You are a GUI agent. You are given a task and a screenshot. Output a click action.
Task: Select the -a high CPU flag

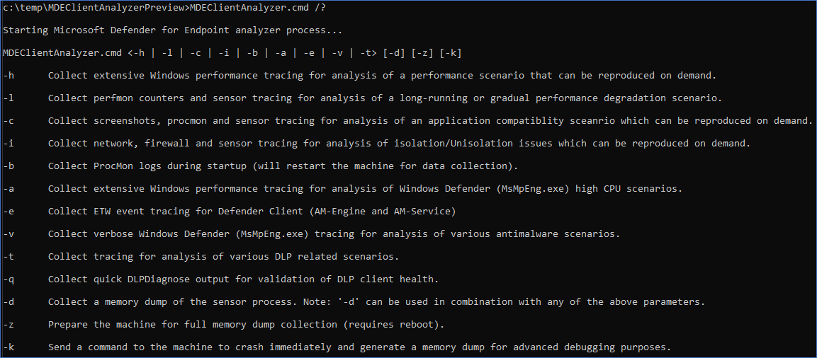coord(9,188)
